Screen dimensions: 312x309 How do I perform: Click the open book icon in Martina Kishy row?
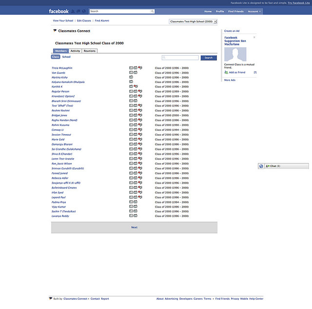point(131,77)
